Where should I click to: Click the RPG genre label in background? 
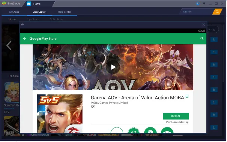point(7,112)
